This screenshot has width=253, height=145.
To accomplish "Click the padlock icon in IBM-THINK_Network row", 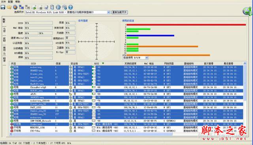I will 70,121.
